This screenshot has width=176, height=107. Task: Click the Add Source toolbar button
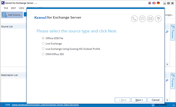pos(12,15)
